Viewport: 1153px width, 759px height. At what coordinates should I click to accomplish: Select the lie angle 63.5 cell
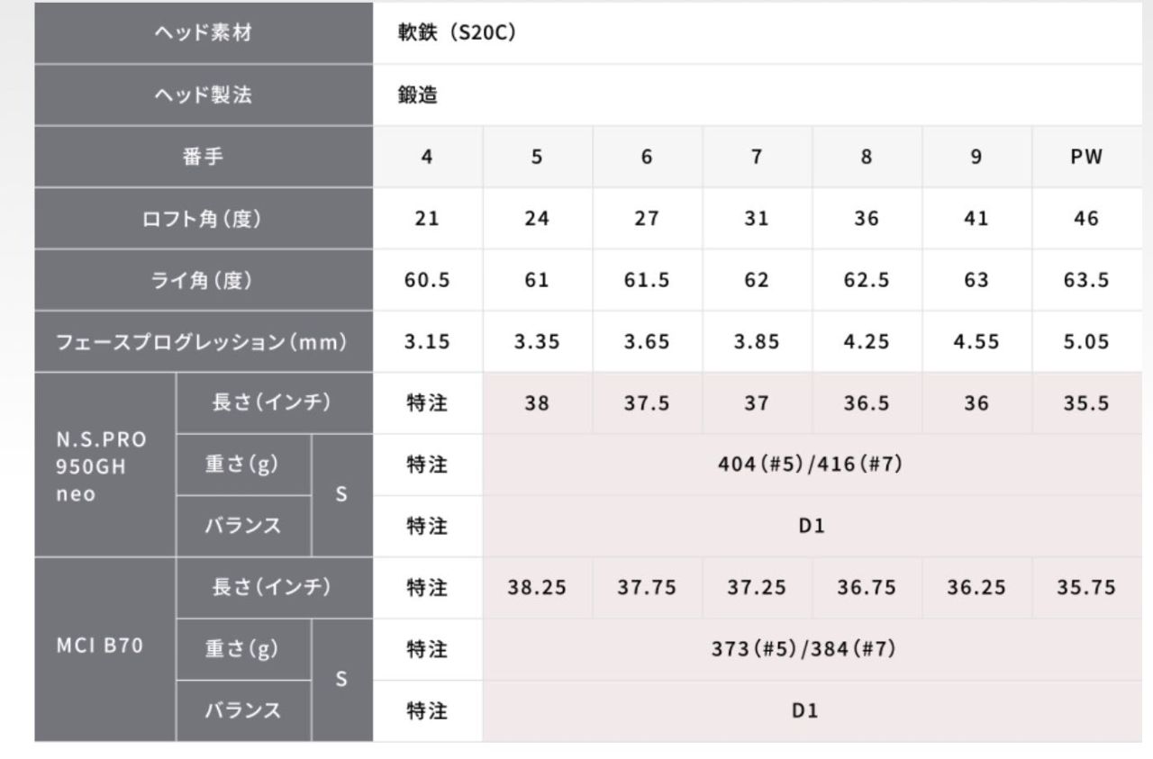click(x=1086, y=280)
